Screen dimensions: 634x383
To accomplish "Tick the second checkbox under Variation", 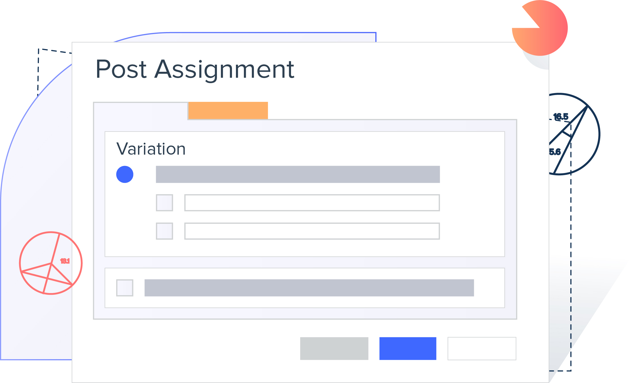I will pos(164,231).
